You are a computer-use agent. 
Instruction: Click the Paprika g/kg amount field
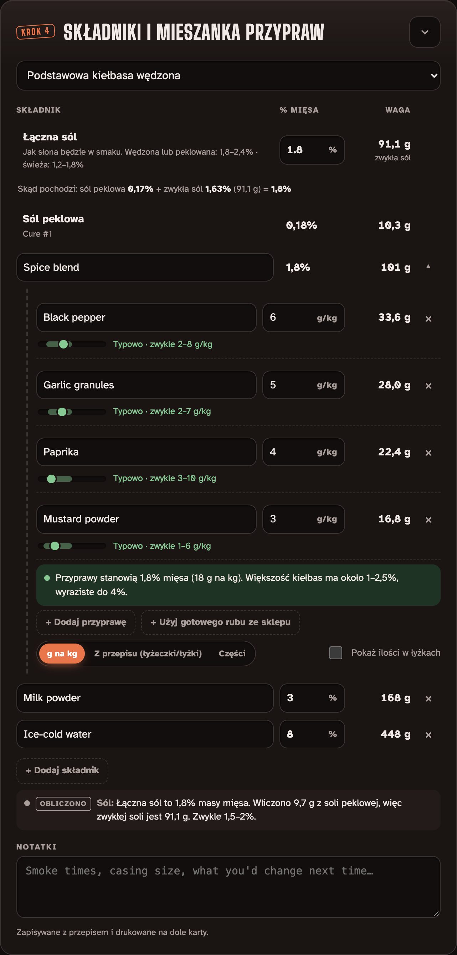[x=303, y=452]
